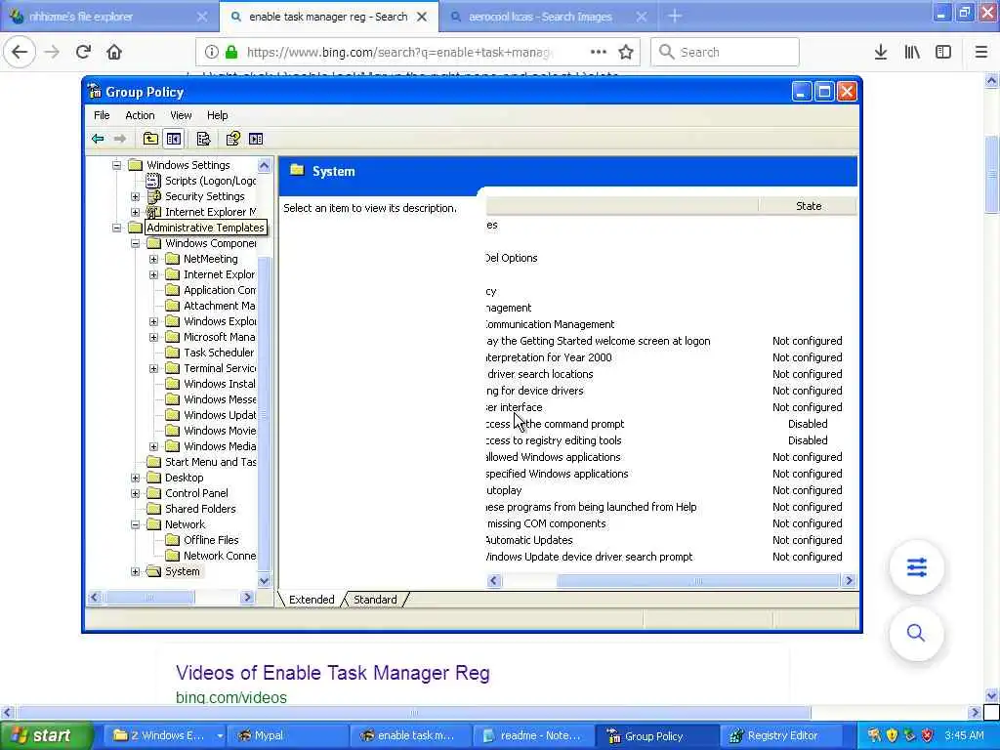This screenshot has height=750, width=1000.
Task: Expand the Desktop node
Action: tap(135, 478)
